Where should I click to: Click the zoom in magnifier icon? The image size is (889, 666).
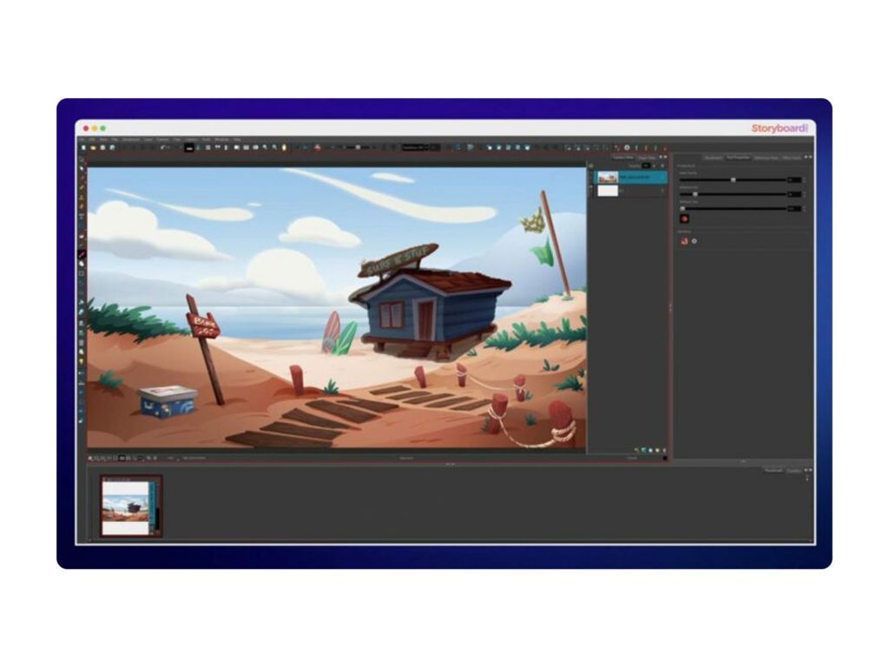(x=266, y=147)
